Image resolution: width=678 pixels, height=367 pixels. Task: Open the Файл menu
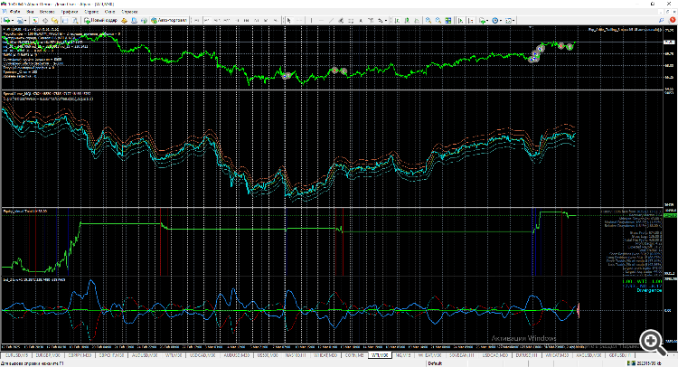point(14,12)
